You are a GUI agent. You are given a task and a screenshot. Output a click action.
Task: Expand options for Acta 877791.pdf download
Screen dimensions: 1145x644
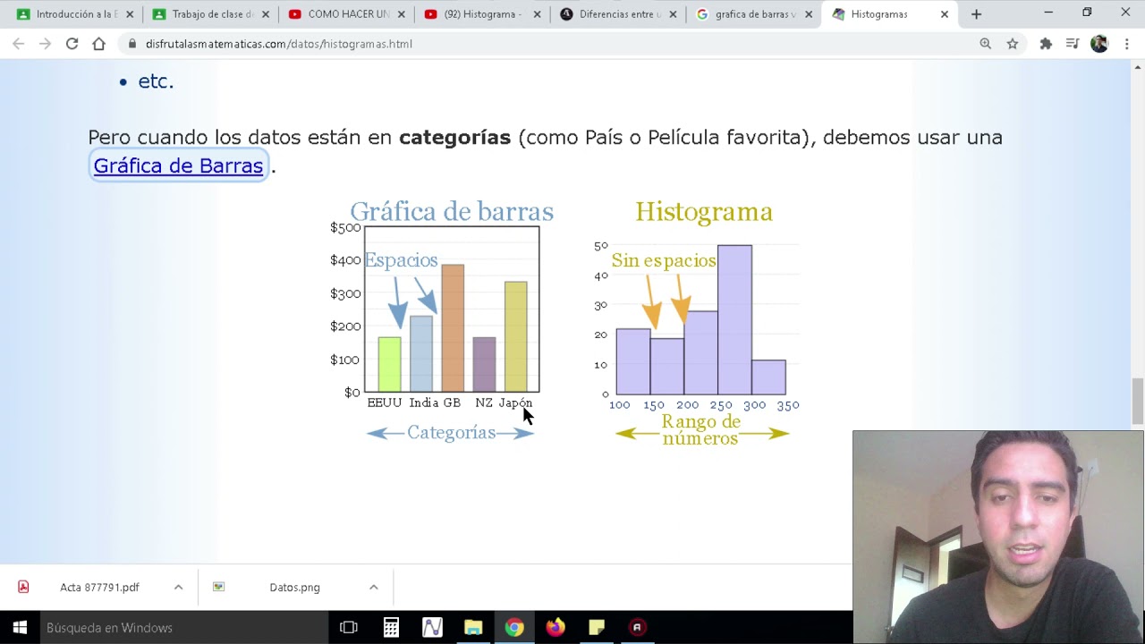[x=178, y=587]
